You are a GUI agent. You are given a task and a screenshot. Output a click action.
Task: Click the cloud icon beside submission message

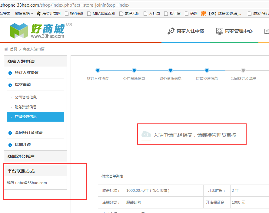tap(146, 134)
